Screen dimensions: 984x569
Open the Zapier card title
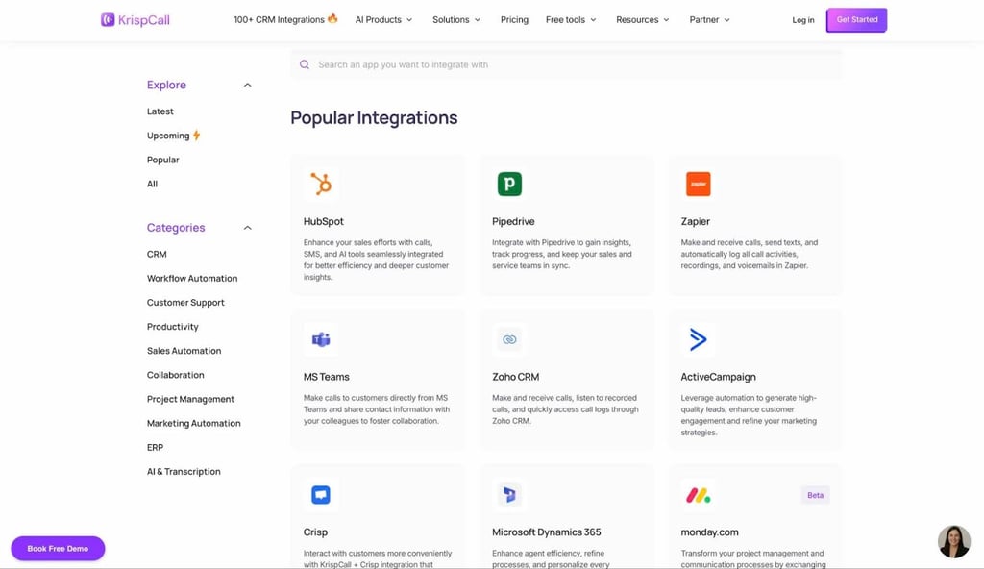point(696,222)
